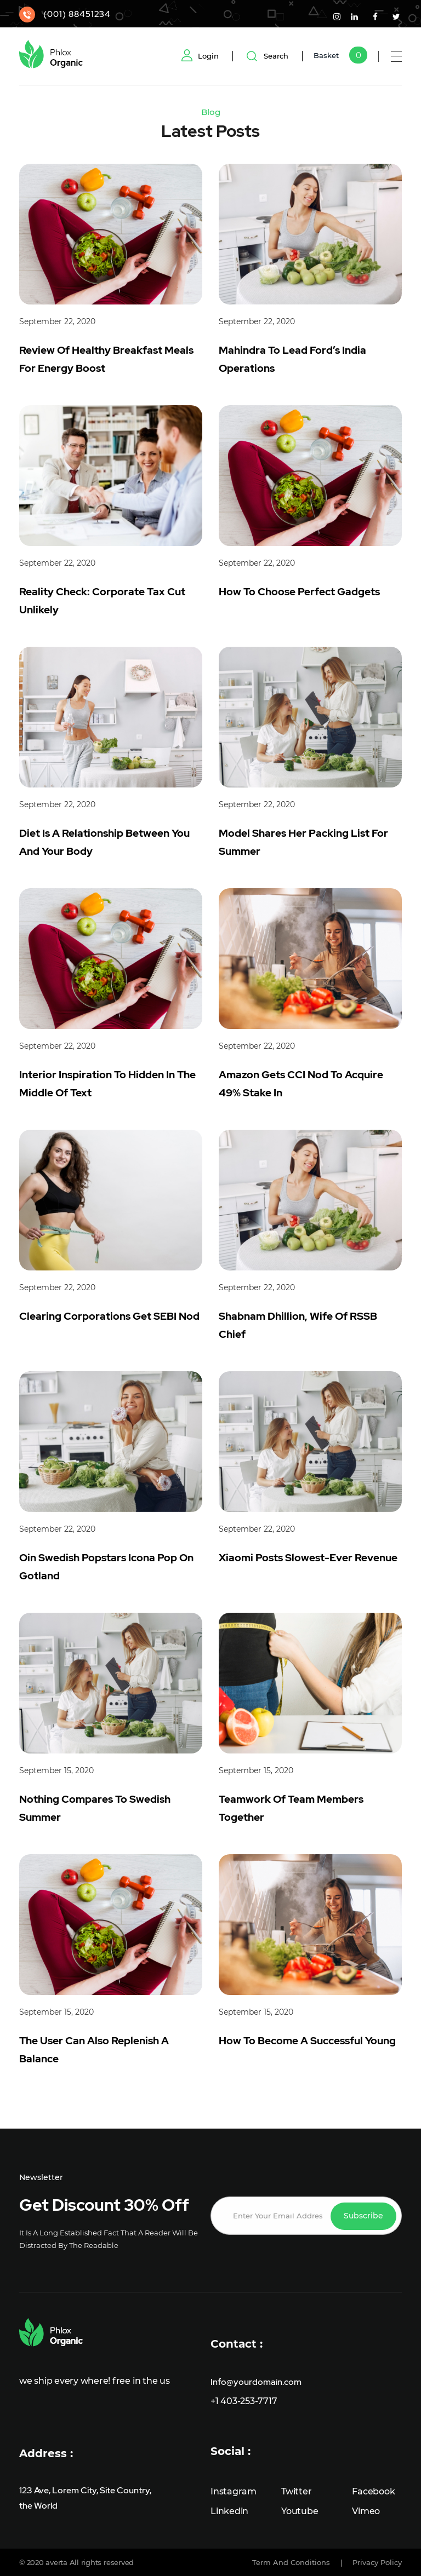Open thumbnail of Mahindra To Lead Ford's post
This screenshot has height=2576, width=421.
310,234
